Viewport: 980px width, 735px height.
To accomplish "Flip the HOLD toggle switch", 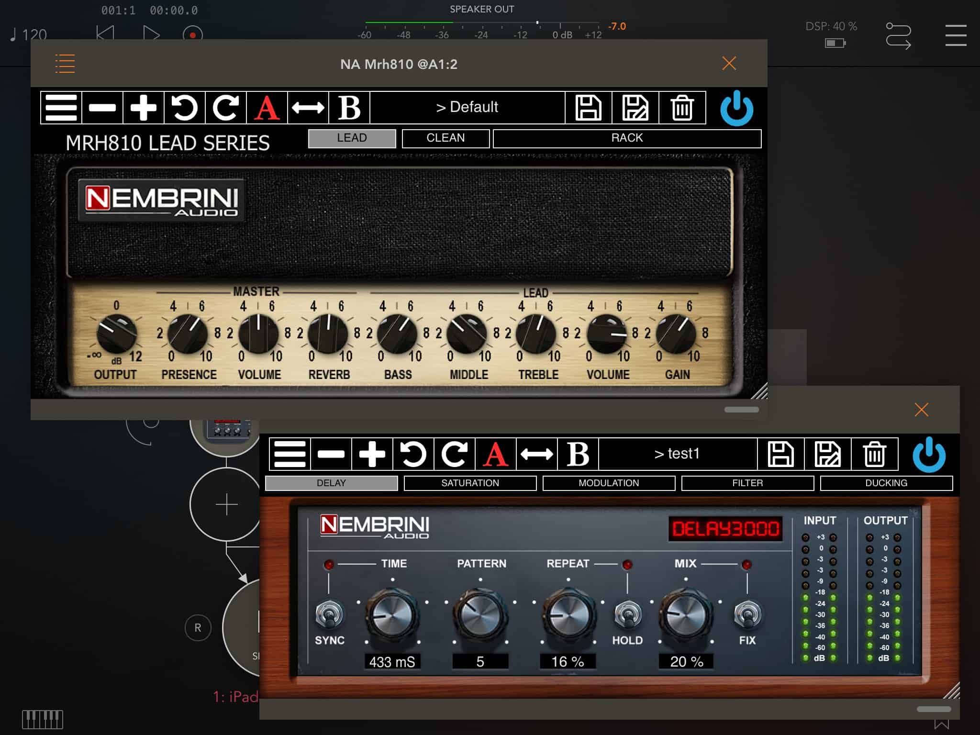I will [628, 614].
